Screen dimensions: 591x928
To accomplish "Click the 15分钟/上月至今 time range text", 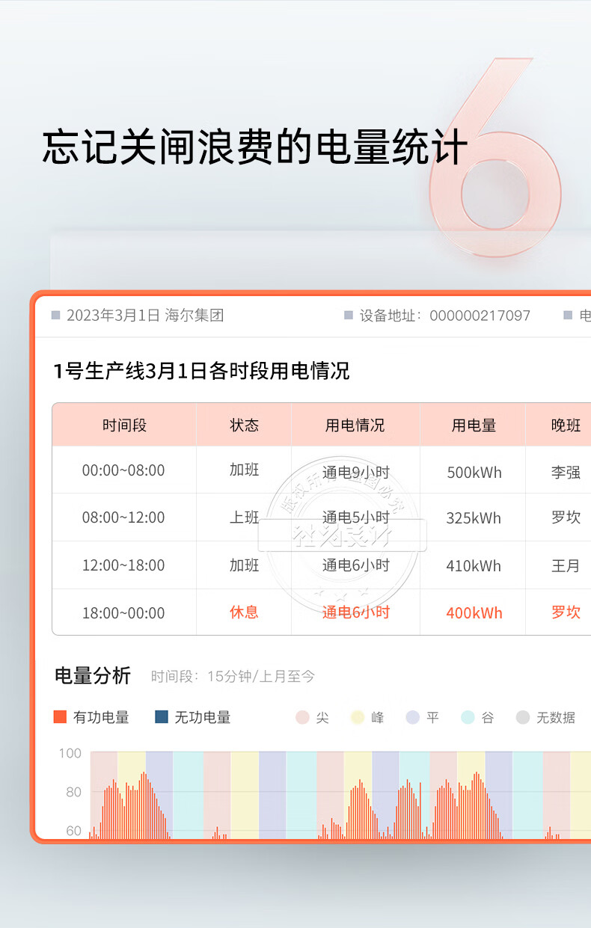I will coord(260,677).
